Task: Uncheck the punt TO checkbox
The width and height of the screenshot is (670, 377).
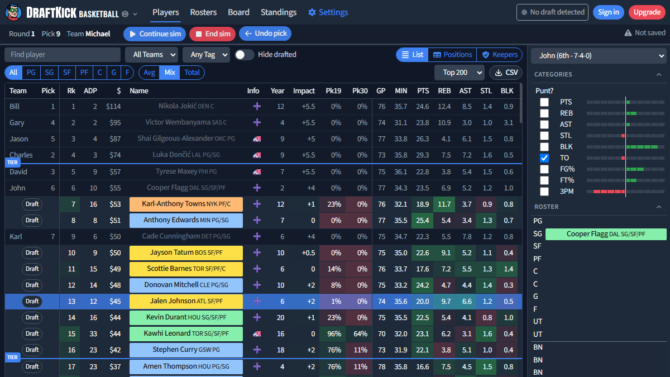Action: tap(544, 158)
